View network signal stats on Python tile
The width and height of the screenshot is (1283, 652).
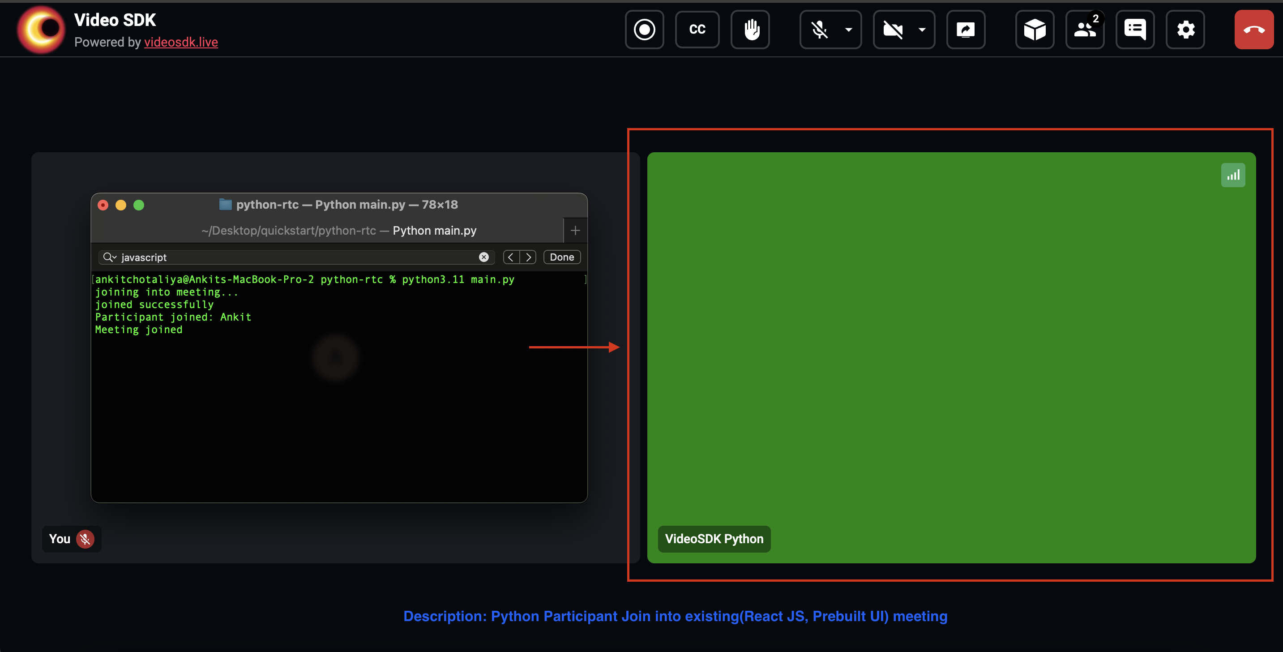(1233, 176)
